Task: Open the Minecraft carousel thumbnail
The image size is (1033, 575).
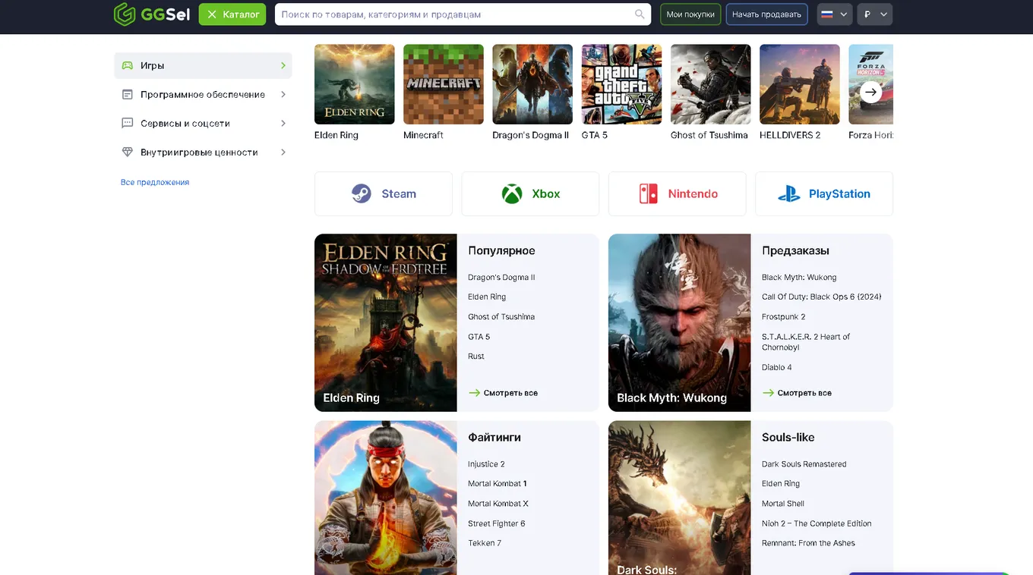Action: tap(444, 84)
